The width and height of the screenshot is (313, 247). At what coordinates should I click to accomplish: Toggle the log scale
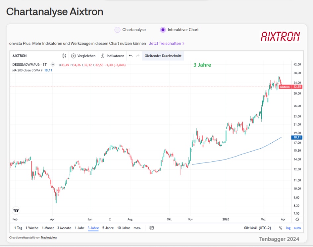[288, 228]
